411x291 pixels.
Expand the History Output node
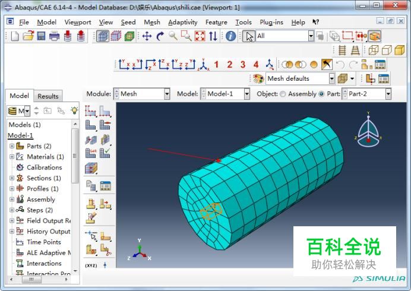12,231
